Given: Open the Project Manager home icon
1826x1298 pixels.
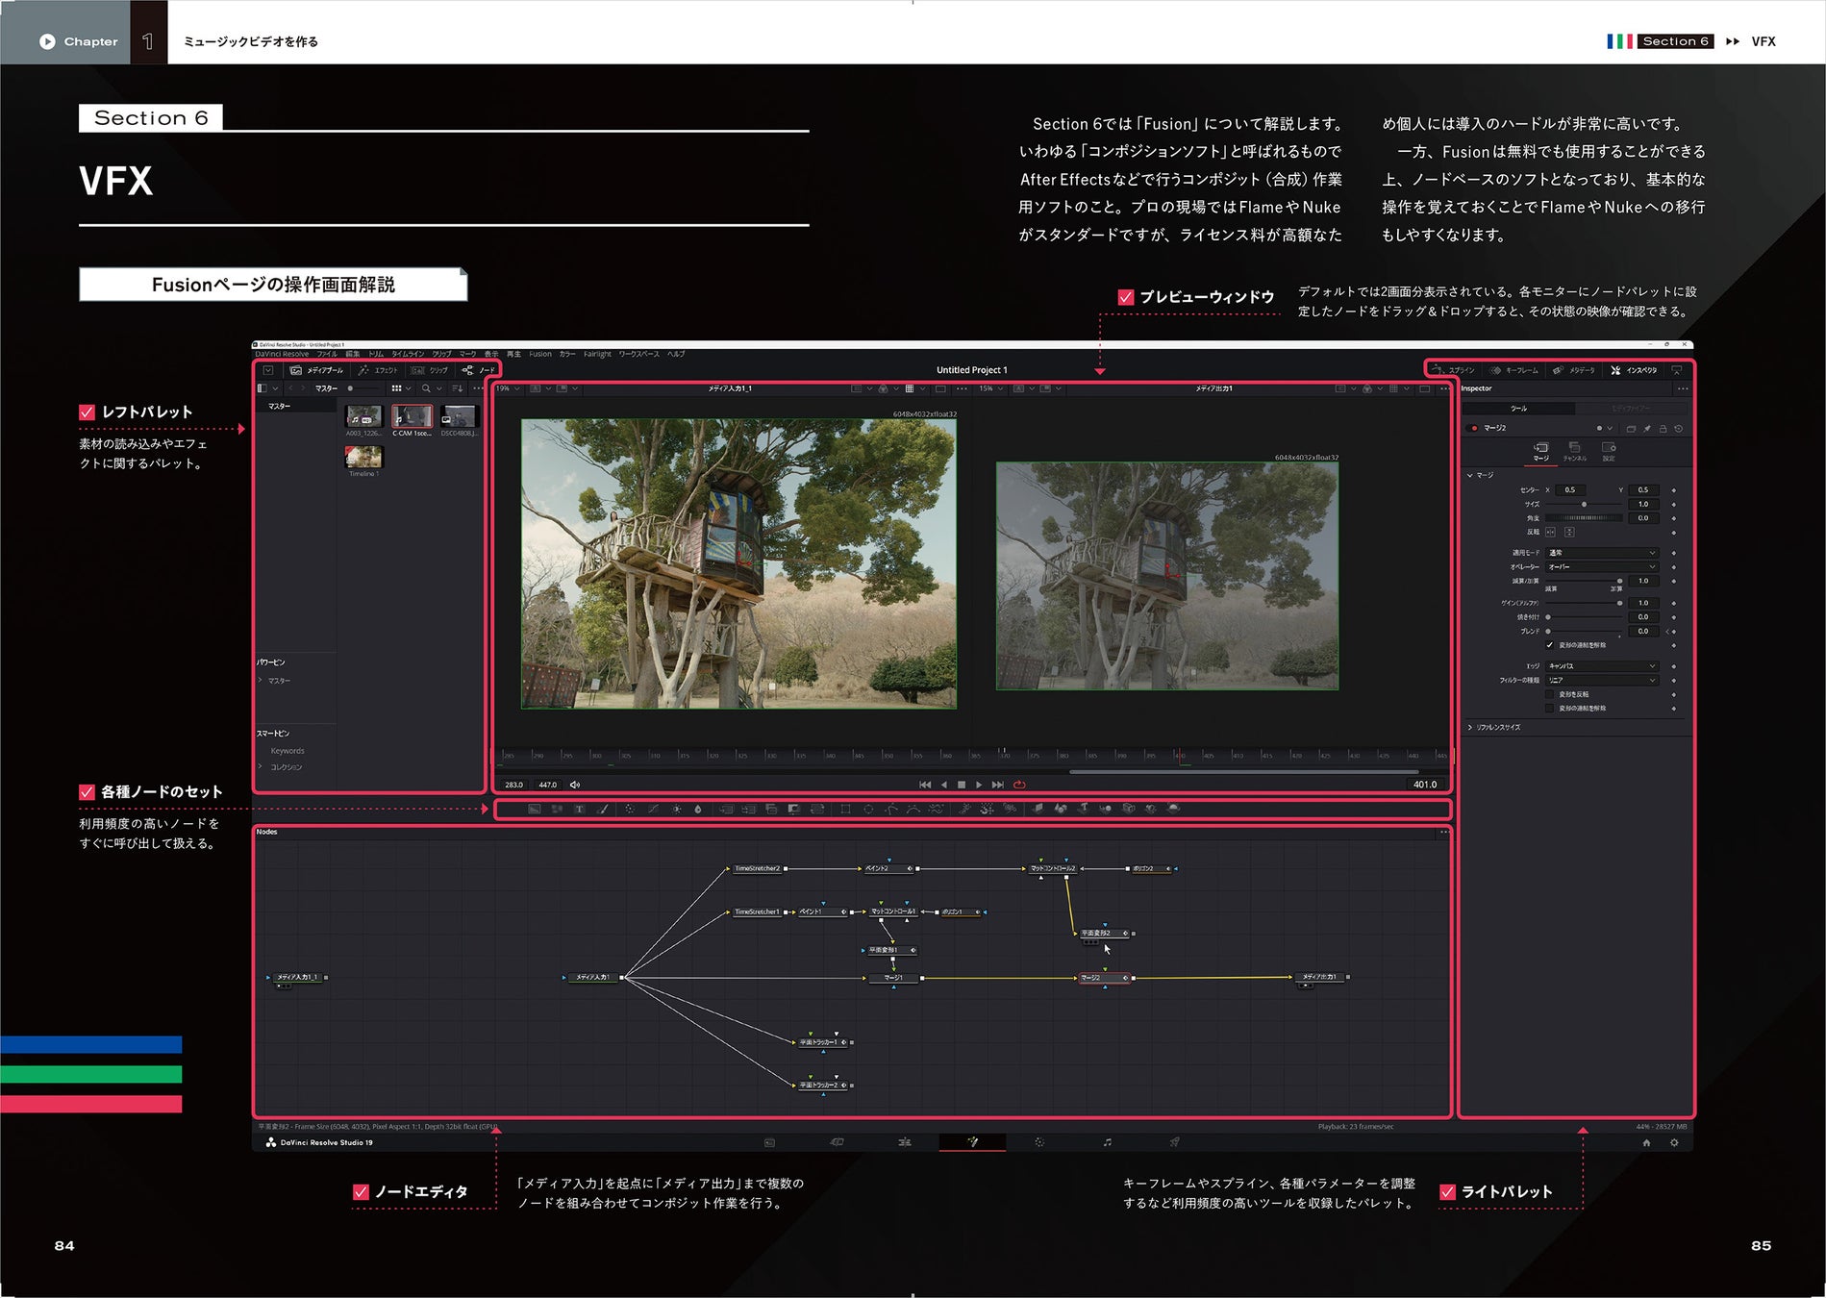Looking at the screenshot, I should pos(1646,1143).
